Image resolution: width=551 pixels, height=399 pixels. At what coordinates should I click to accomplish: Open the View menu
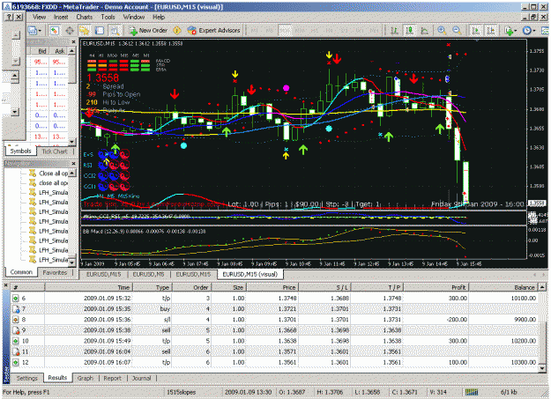(x=39, y=17)
